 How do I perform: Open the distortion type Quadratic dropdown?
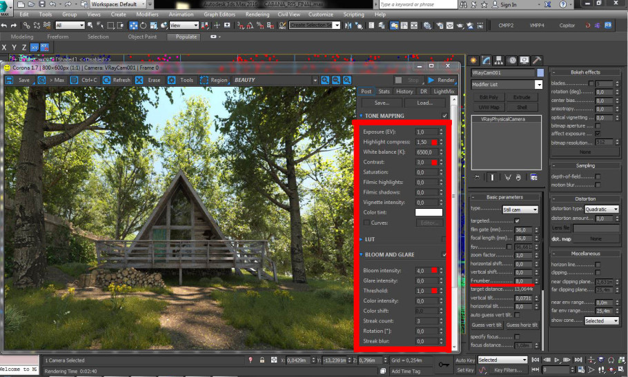point(602,209)
